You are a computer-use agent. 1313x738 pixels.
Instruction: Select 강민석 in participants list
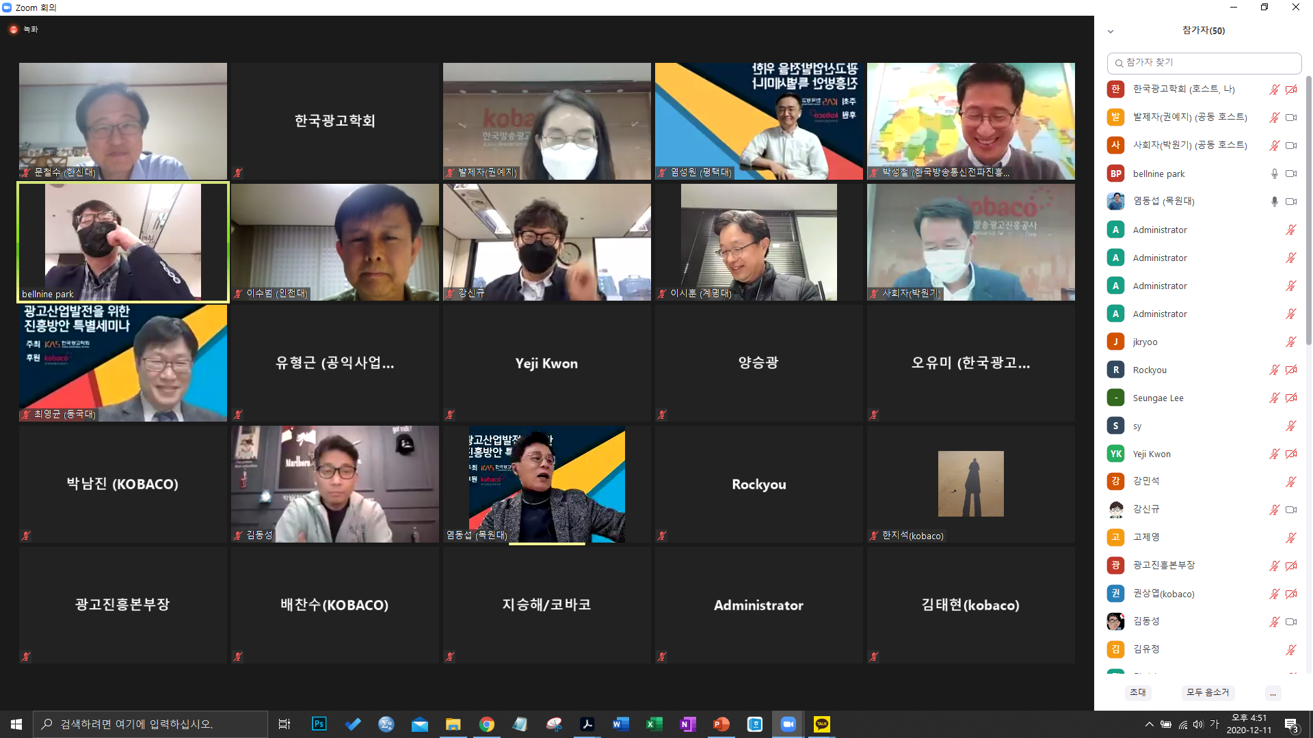[1204, 481]
